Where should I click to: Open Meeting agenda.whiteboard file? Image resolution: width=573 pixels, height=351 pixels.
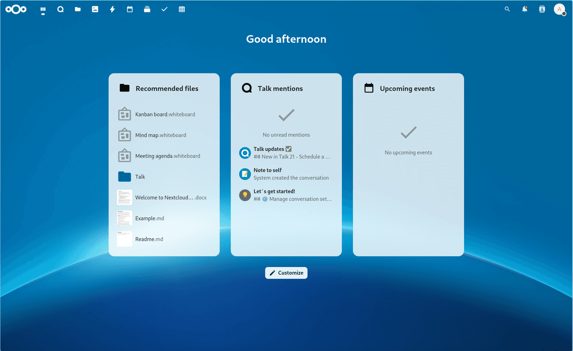coord(164,156)
